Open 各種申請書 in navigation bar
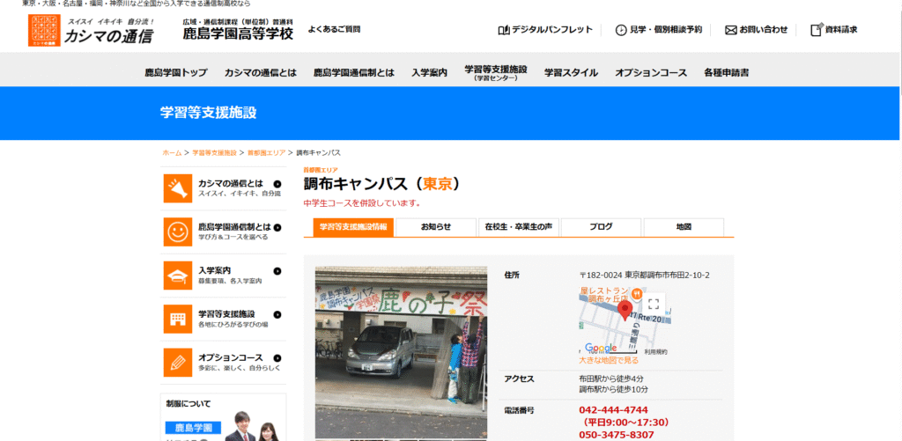The height and width of the screenshot is (441, 902). click(x=727, y=73)
